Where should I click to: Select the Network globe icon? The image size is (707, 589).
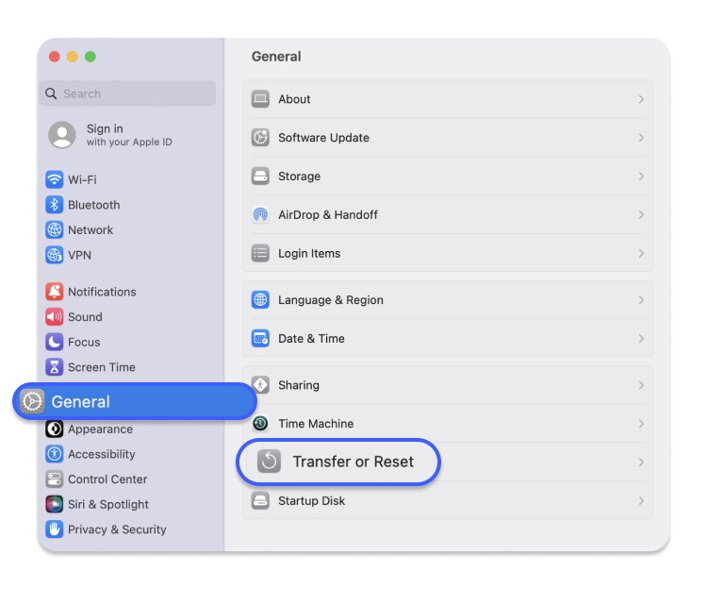click(54, 229)
